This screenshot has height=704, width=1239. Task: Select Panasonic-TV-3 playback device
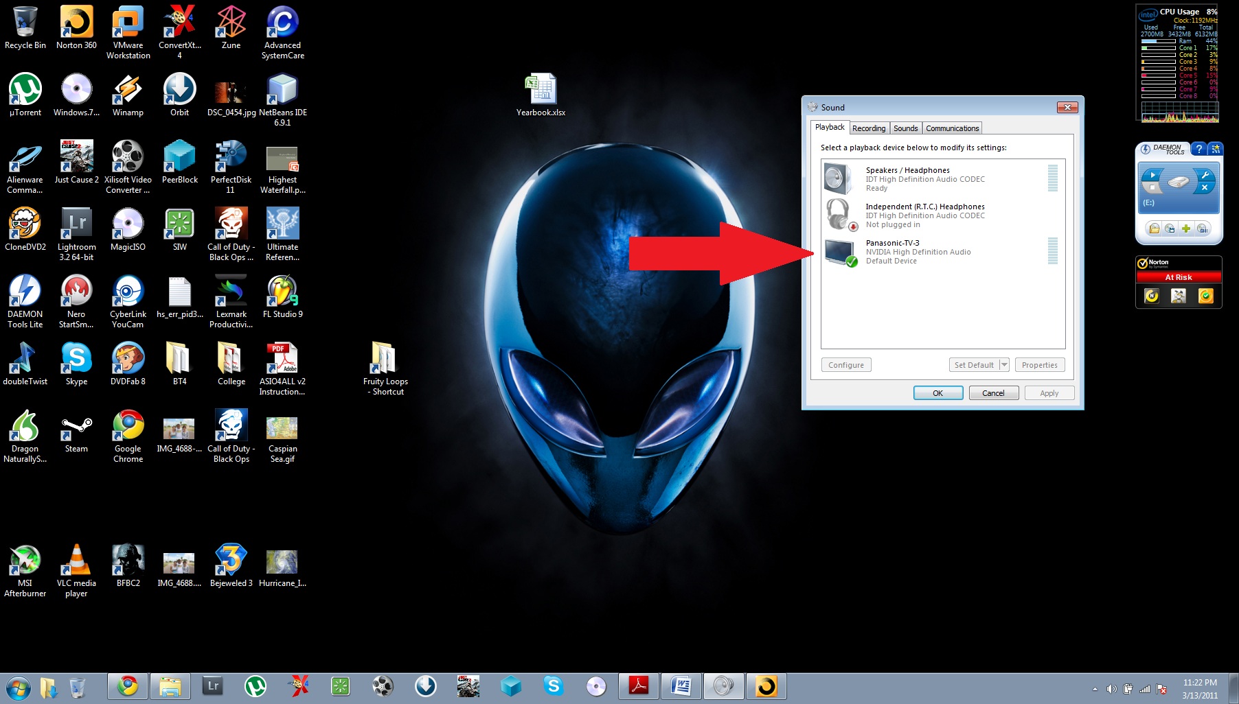pos(942,251)
